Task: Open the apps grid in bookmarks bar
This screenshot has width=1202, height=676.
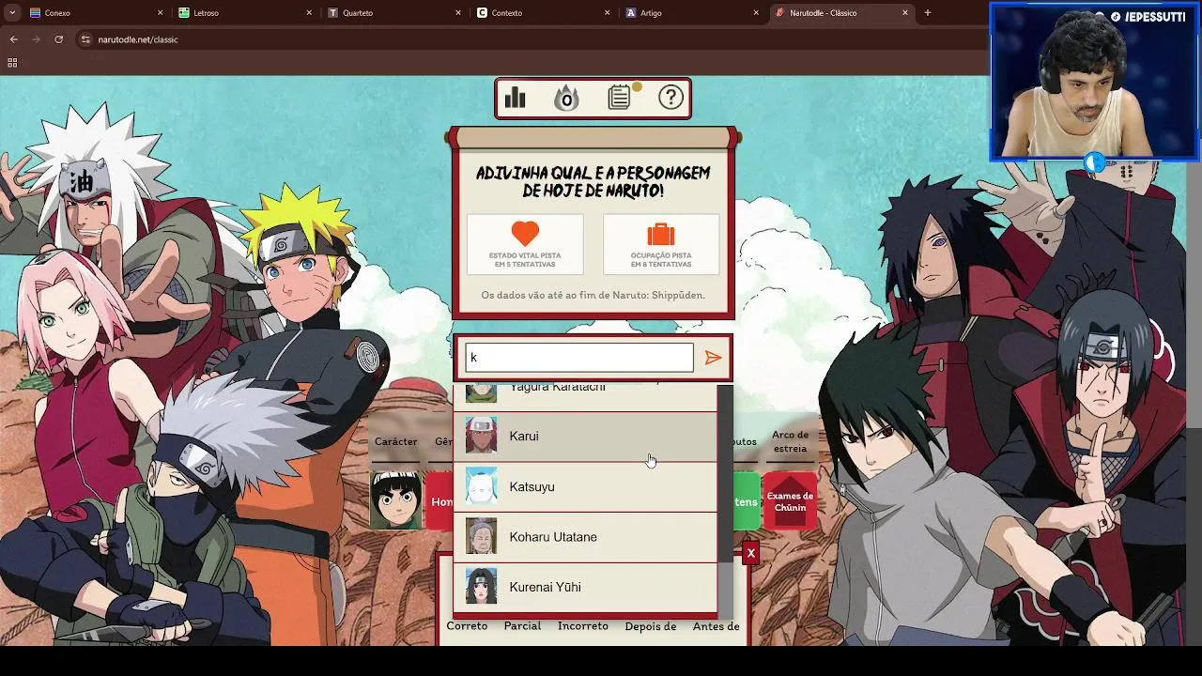Action: pos(12,63)
